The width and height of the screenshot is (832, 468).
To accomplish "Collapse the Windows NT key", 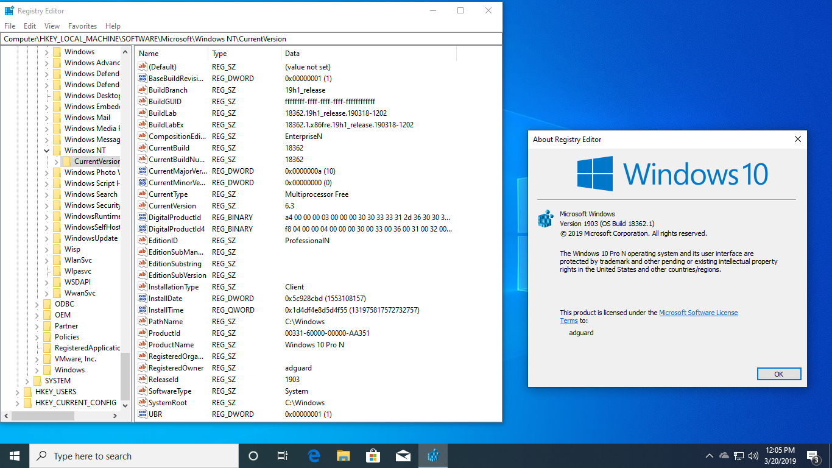I will pyautogui.click(x=46, y=151).
